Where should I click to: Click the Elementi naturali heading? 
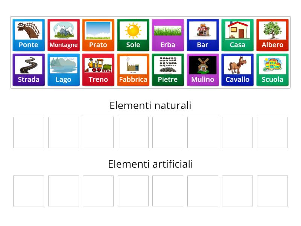click(150, 106)
